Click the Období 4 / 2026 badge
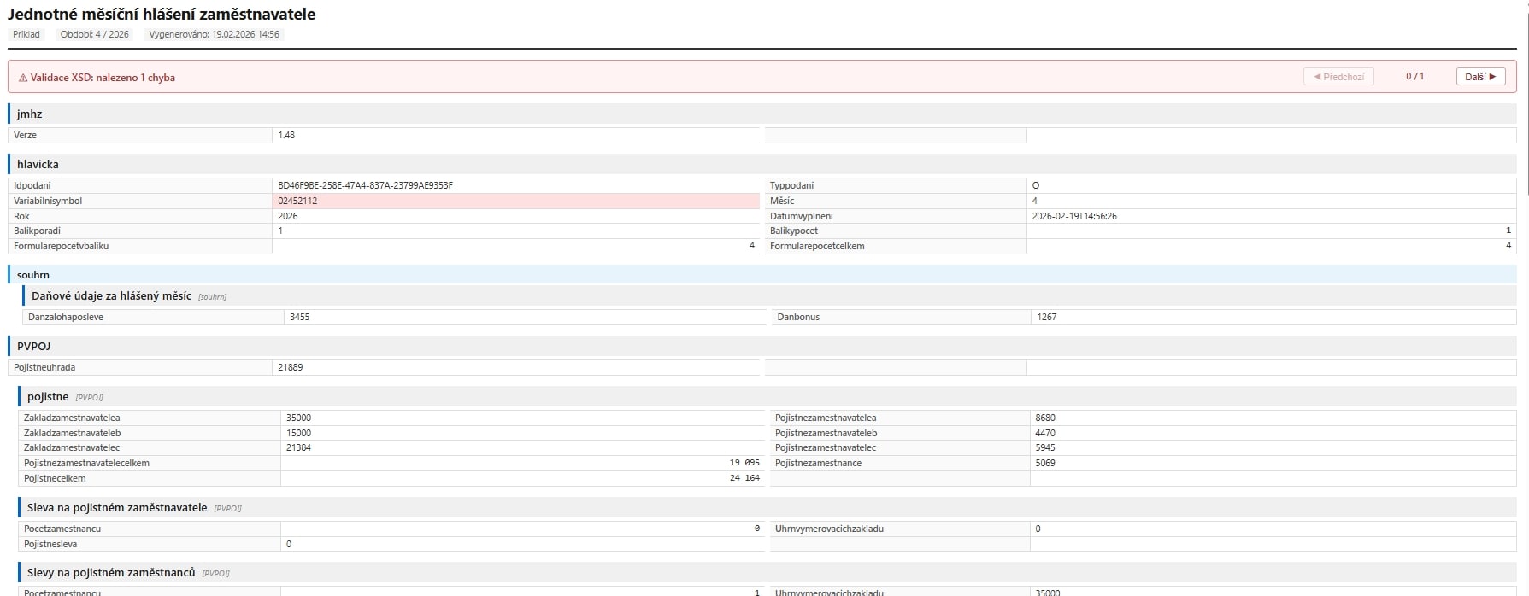Viewport: 1529px width, 596px height. click(x=95, y=34)
